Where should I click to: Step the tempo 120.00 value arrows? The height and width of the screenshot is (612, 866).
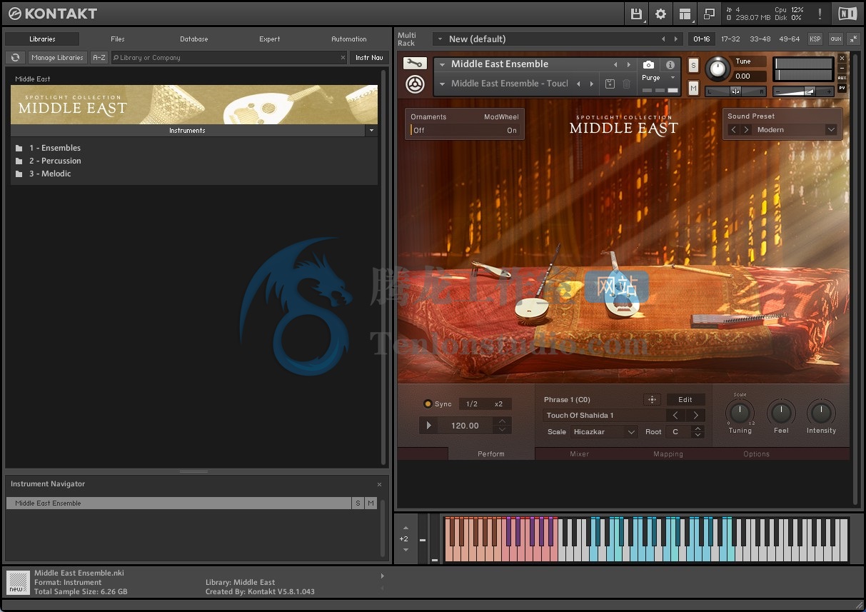click(x=503, y=426)
